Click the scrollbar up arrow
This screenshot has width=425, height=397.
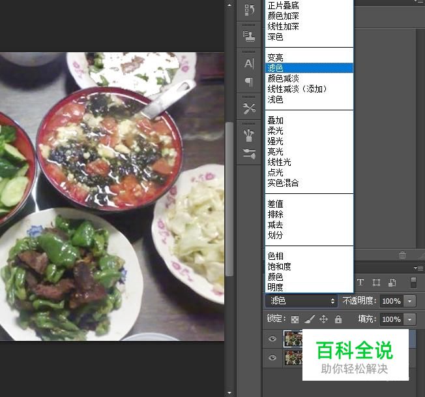(x=229, y=5)
